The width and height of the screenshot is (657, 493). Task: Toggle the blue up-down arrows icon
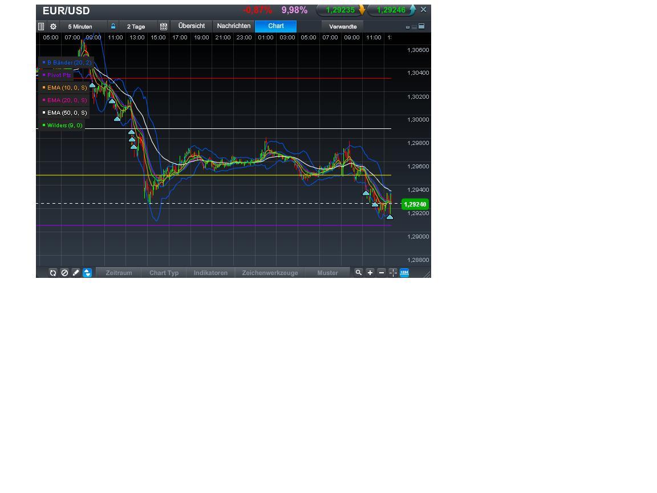pyautogui.click(x=87, y=273)
